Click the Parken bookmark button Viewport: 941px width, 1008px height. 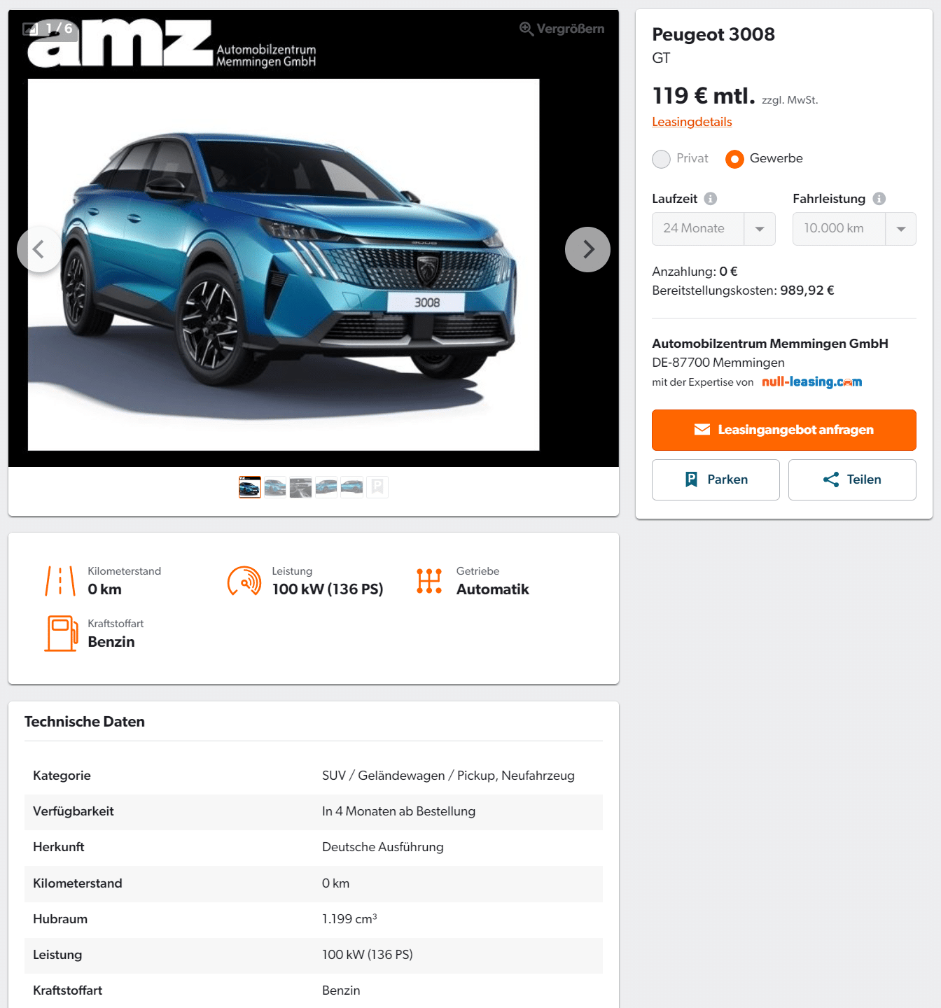[716, 479]
